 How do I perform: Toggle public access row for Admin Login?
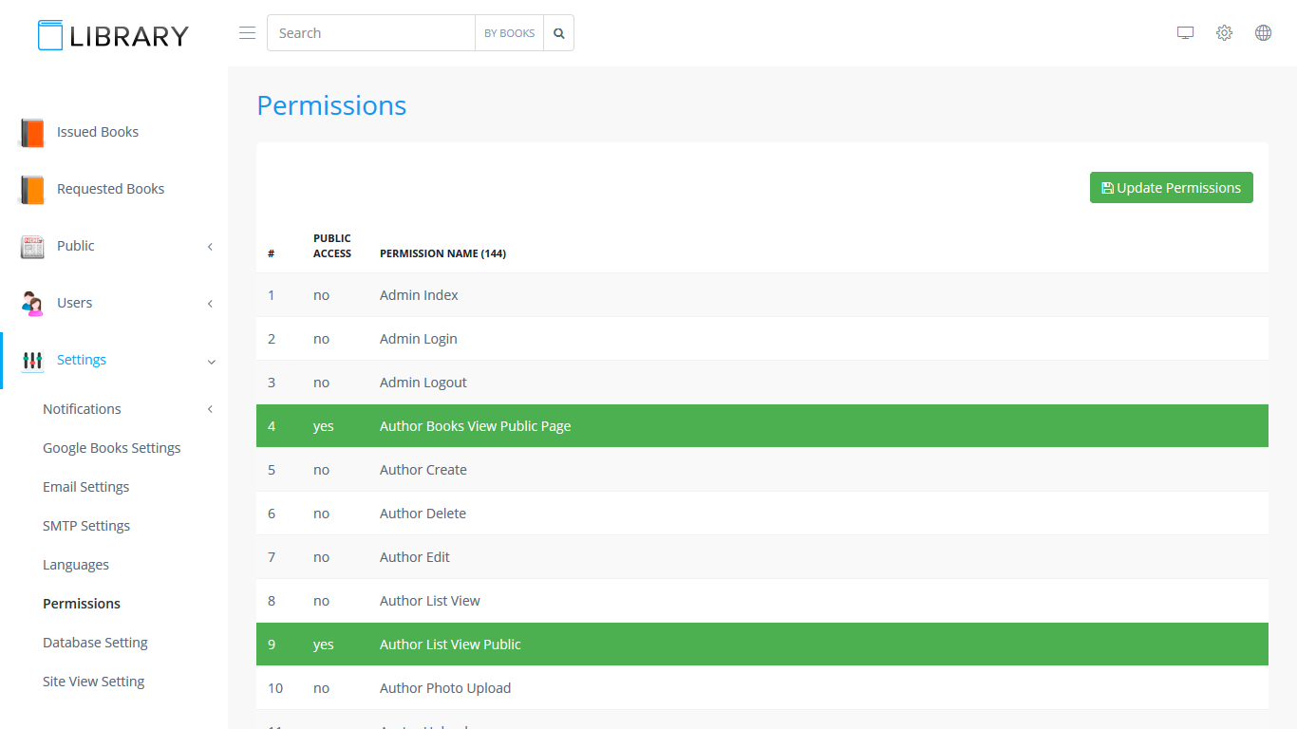pos(322,339)
